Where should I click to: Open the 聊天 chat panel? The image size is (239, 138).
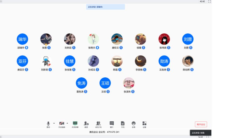point(112,124)
